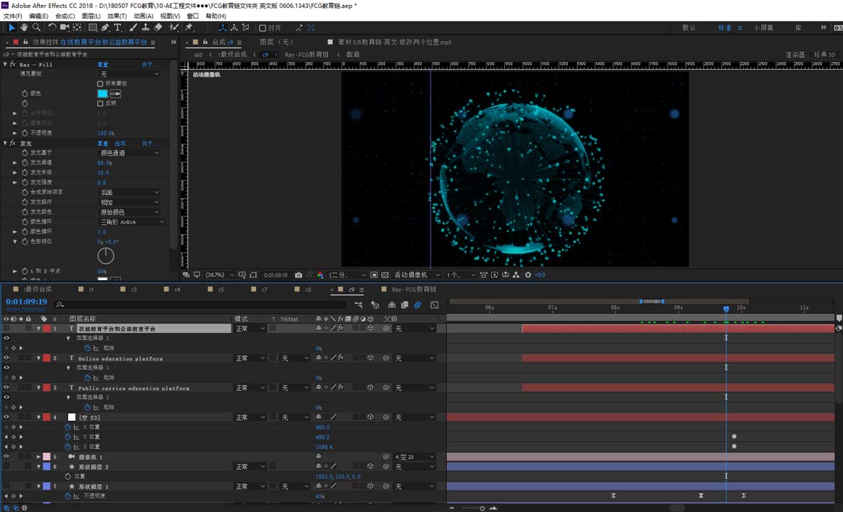Viewport: 843px width, 512px height.
Task: Select the Zoom magnifier tool
Action: [36, 28]
